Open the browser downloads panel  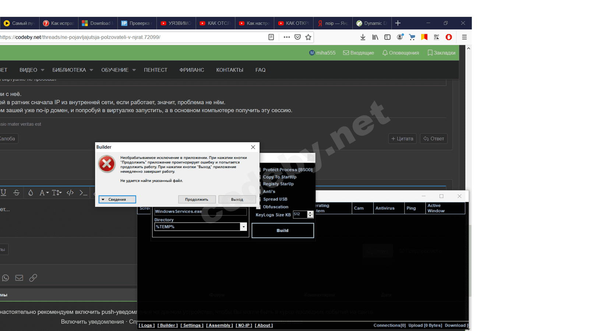click(363, 37)
